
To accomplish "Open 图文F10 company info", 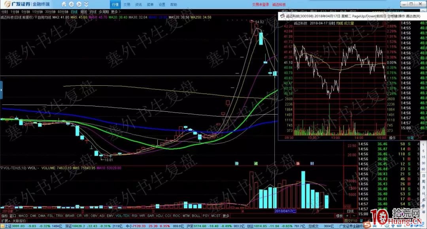I will [350, 221].
